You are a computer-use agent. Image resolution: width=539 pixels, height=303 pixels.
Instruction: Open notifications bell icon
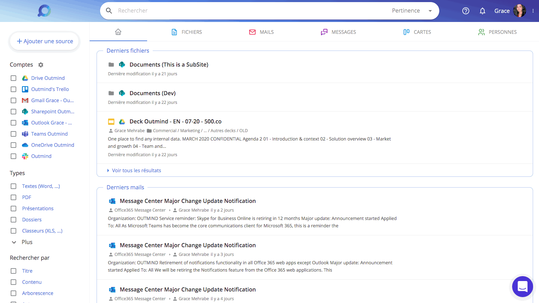[x=482, y=11]
